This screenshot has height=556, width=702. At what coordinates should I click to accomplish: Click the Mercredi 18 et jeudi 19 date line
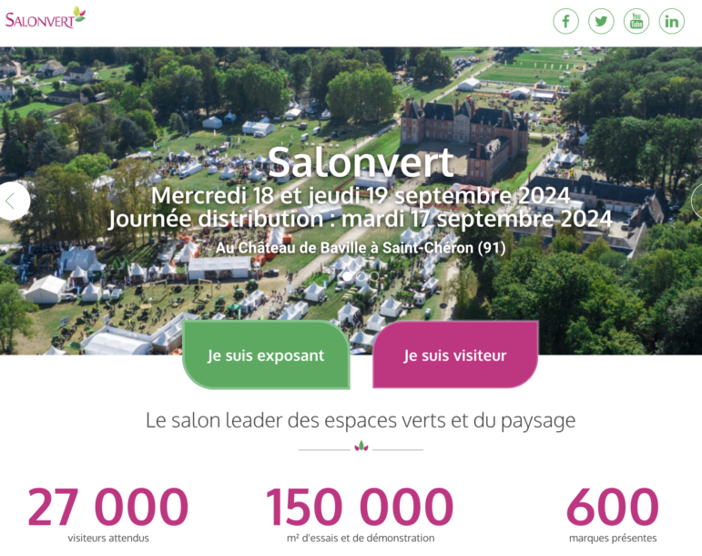pyautogui.click(x=361, y=196)
